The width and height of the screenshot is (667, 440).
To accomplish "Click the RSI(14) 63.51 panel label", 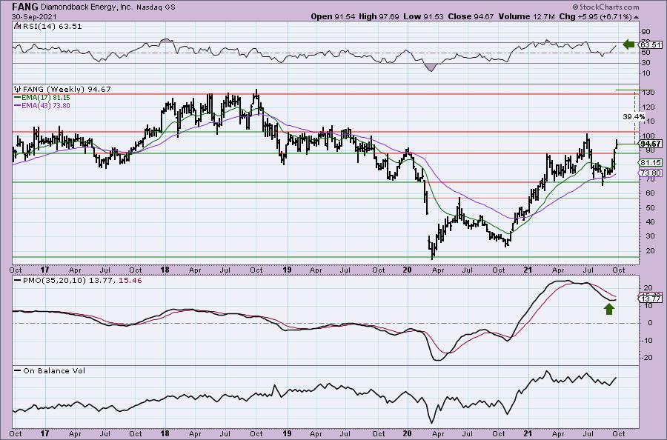I will coord(51,27).
